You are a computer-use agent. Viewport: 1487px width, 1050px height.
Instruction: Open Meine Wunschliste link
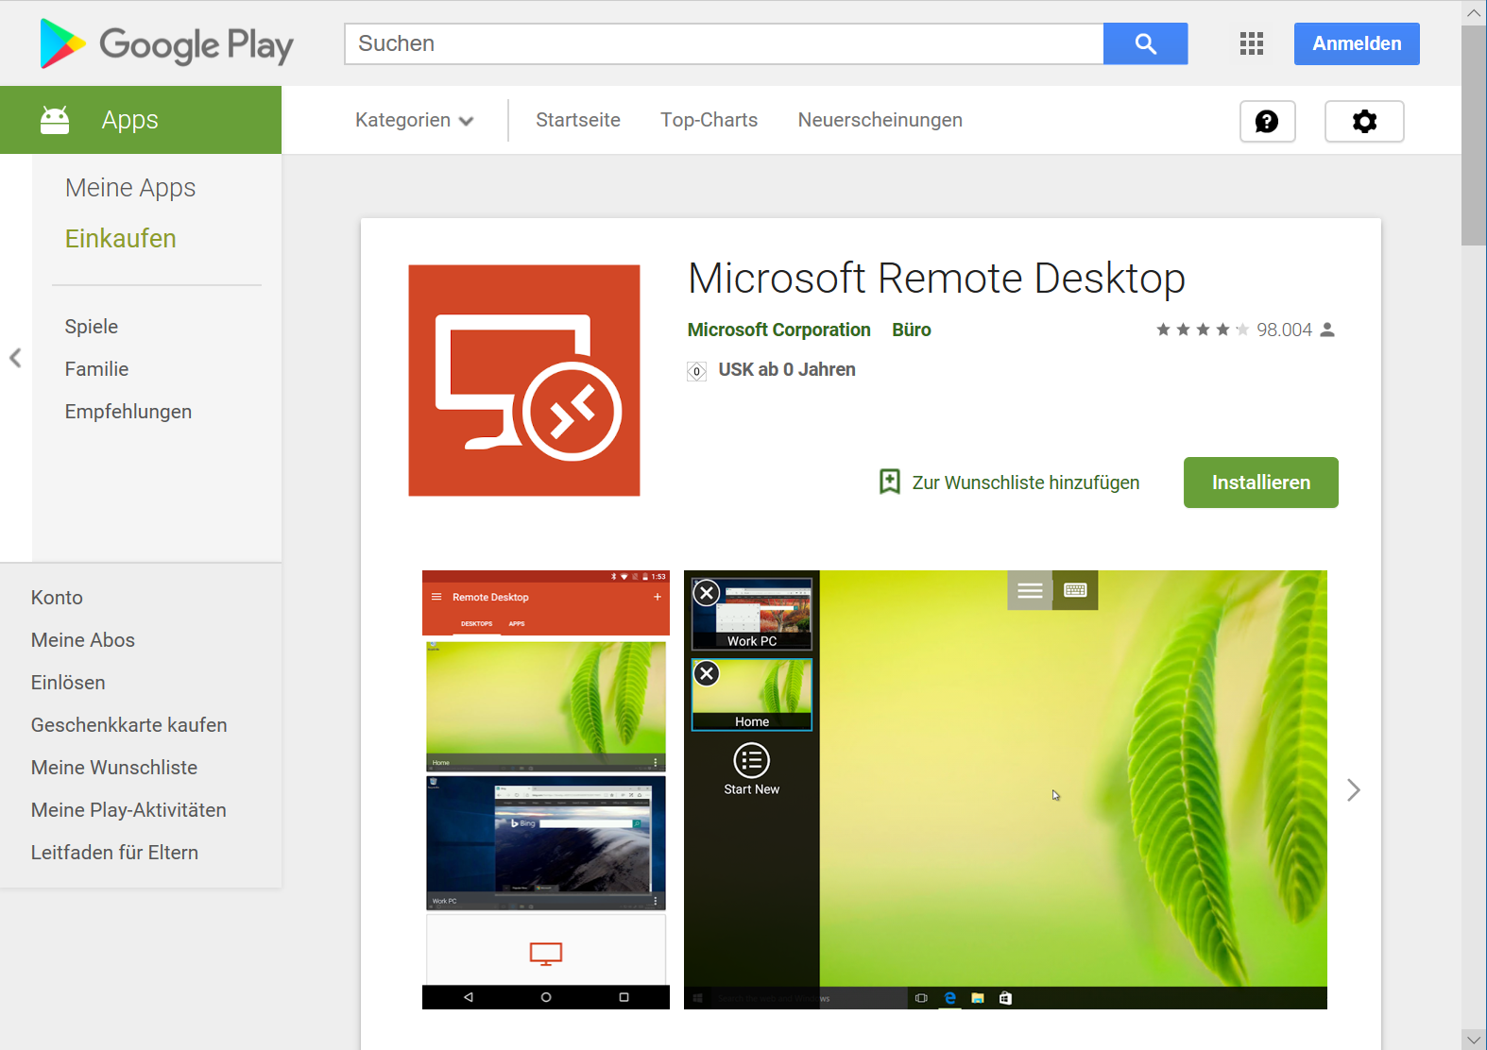pyautogui.click(x=114, y=768)
